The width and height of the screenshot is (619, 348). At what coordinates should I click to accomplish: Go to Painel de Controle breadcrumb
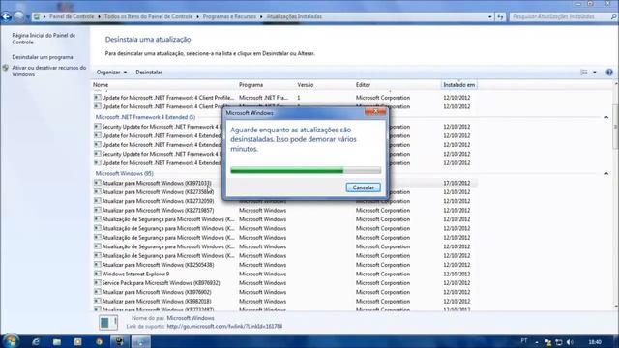(x=72, y=17)
